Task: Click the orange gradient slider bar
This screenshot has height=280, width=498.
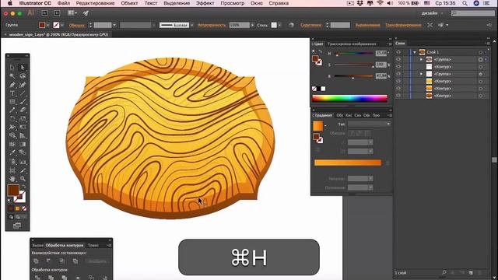Action: pos(348,163)
